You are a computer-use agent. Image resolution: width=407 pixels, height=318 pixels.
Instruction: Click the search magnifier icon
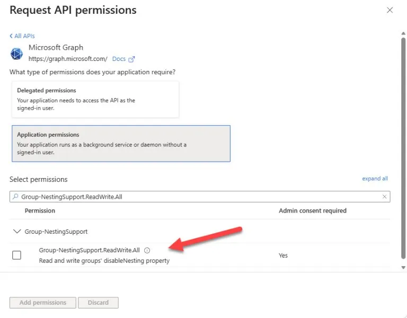point(15,197)
